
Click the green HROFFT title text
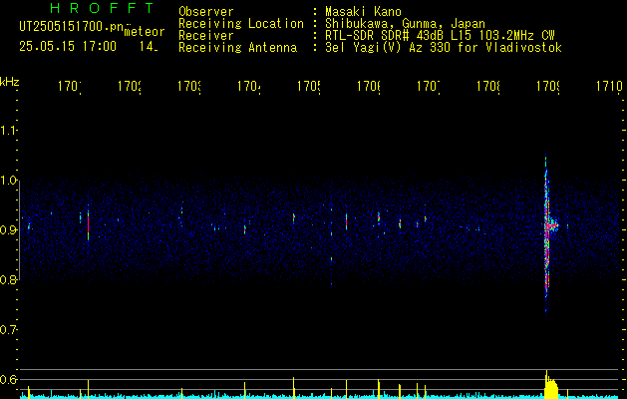point(102,8)
